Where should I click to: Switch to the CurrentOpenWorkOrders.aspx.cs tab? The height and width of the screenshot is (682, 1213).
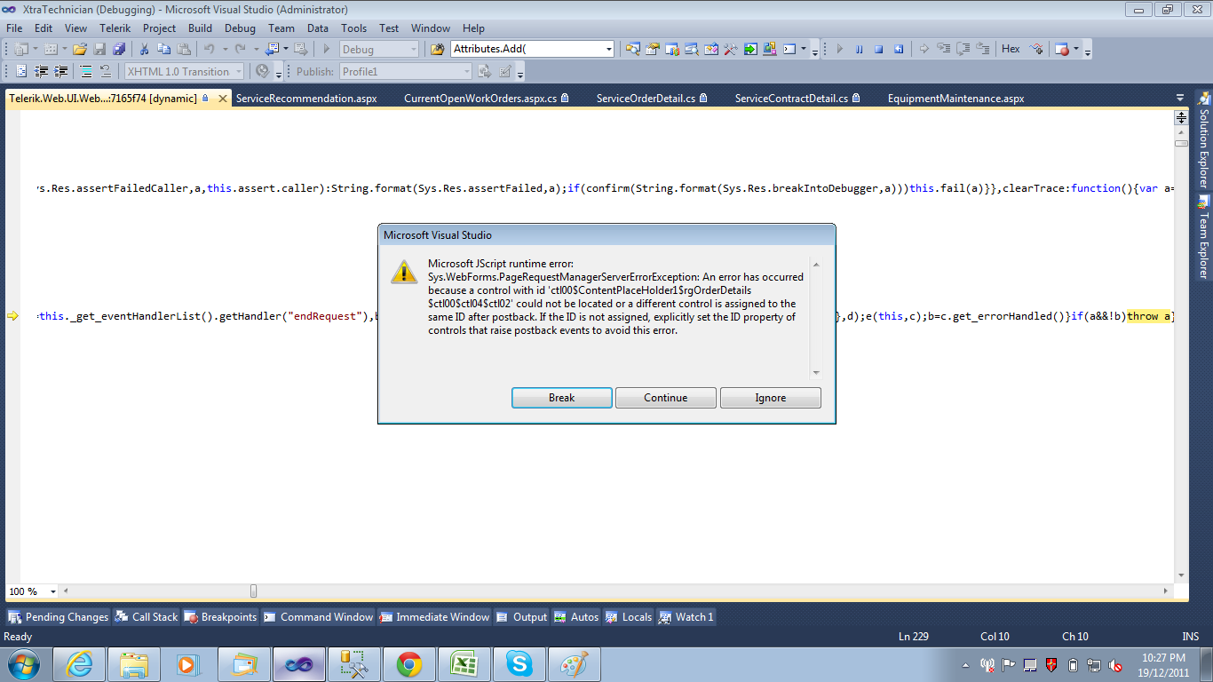click(487, 99)
